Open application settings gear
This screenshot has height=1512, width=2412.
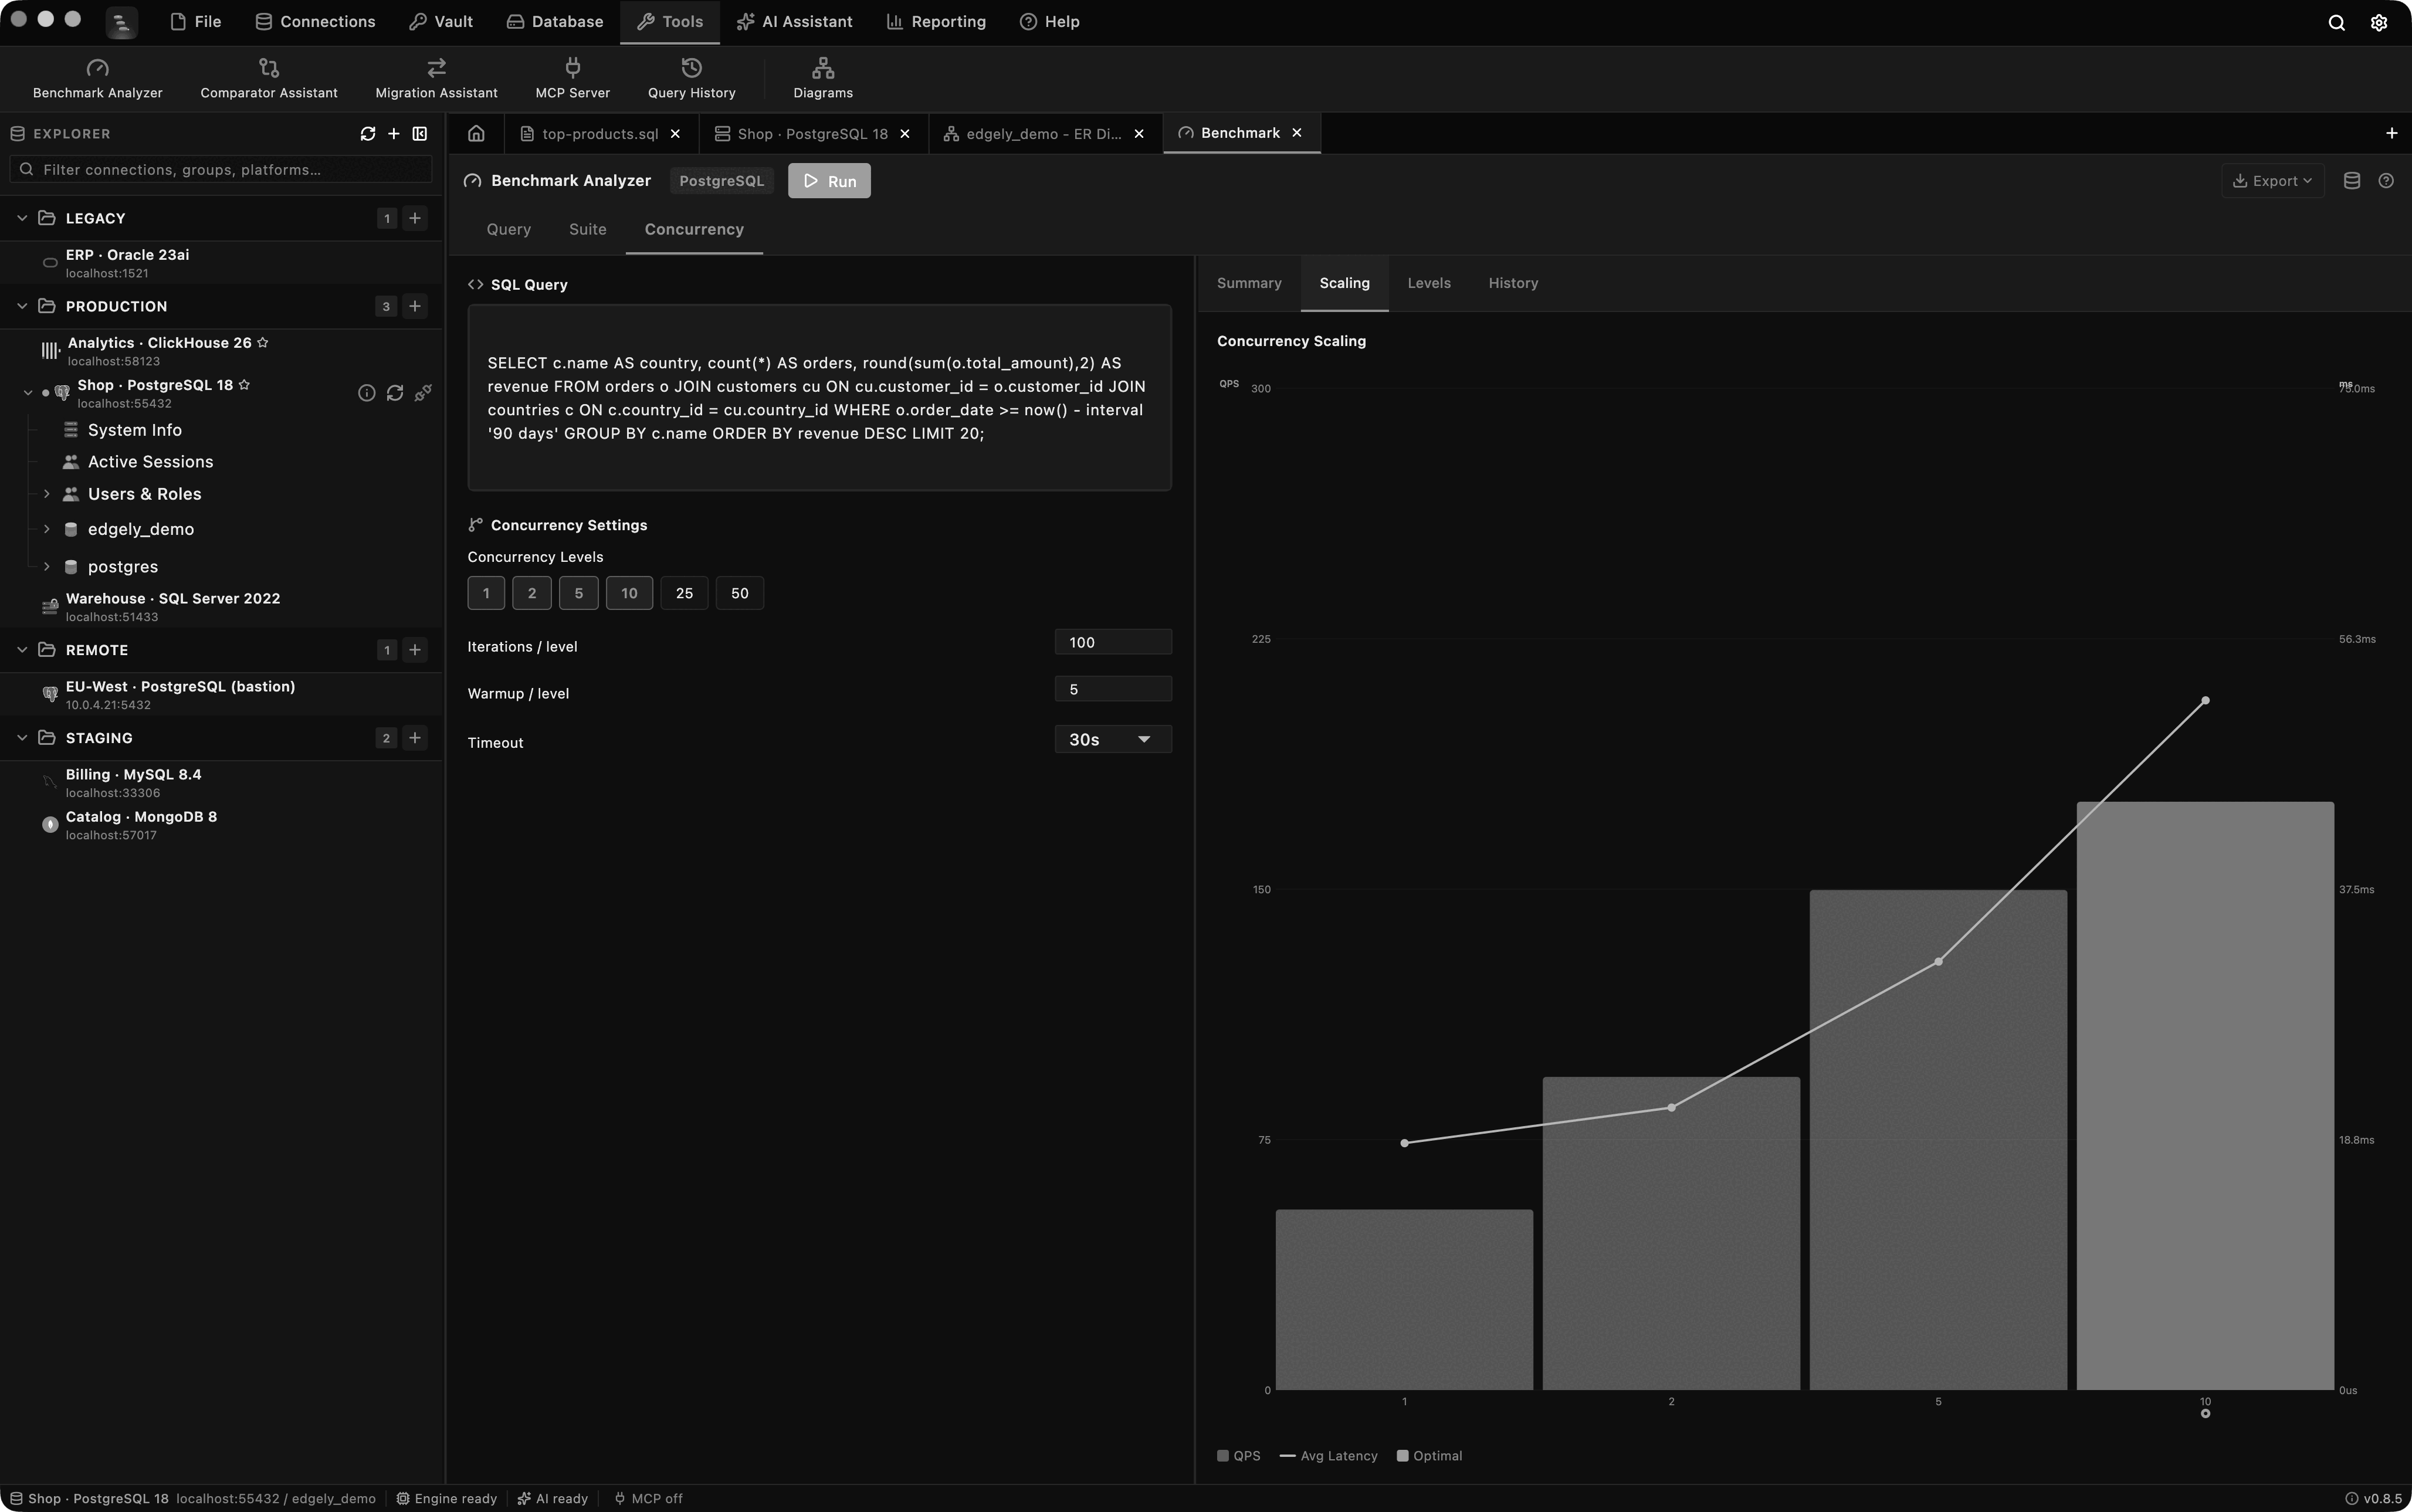2379,22
